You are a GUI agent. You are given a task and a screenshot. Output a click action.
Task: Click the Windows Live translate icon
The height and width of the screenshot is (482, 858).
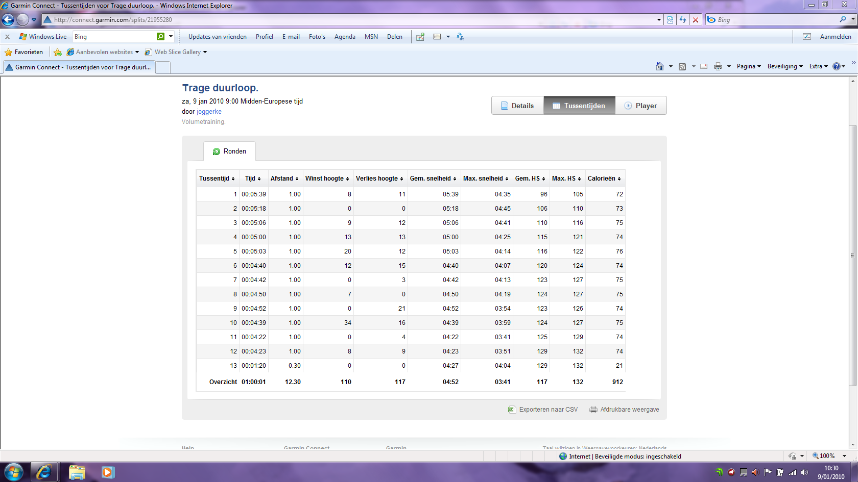tap(461, 37)
